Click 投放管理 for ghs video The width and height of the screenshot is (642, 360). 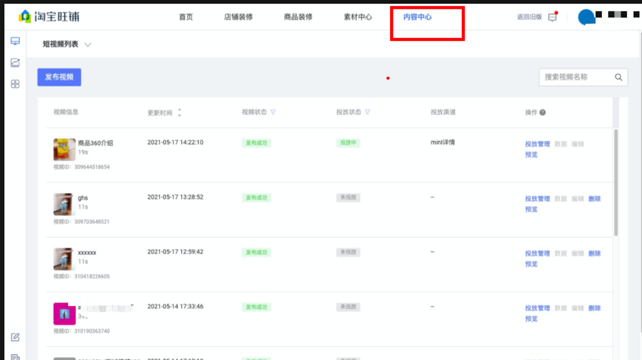[x=537, y=199]
